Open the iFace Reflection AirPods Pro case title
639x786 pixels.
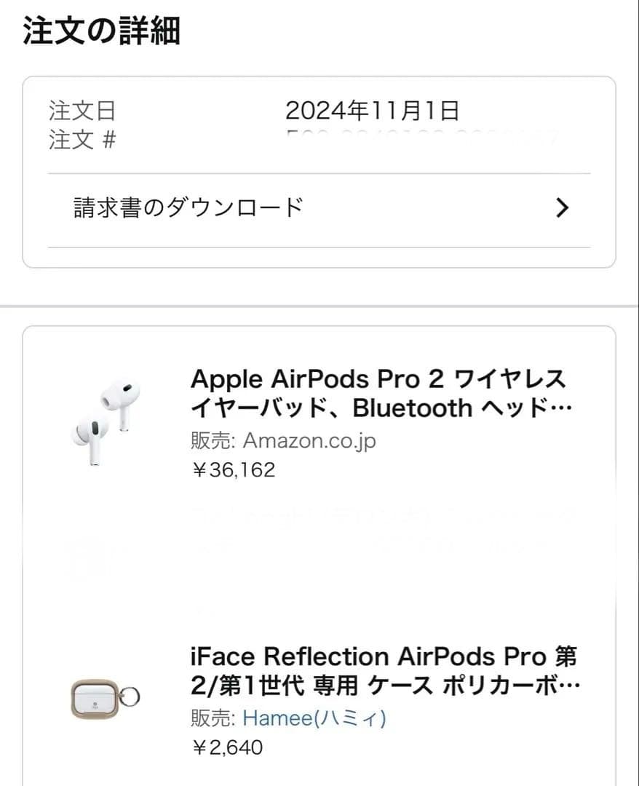pyautogui.click(x=384, y=670)
